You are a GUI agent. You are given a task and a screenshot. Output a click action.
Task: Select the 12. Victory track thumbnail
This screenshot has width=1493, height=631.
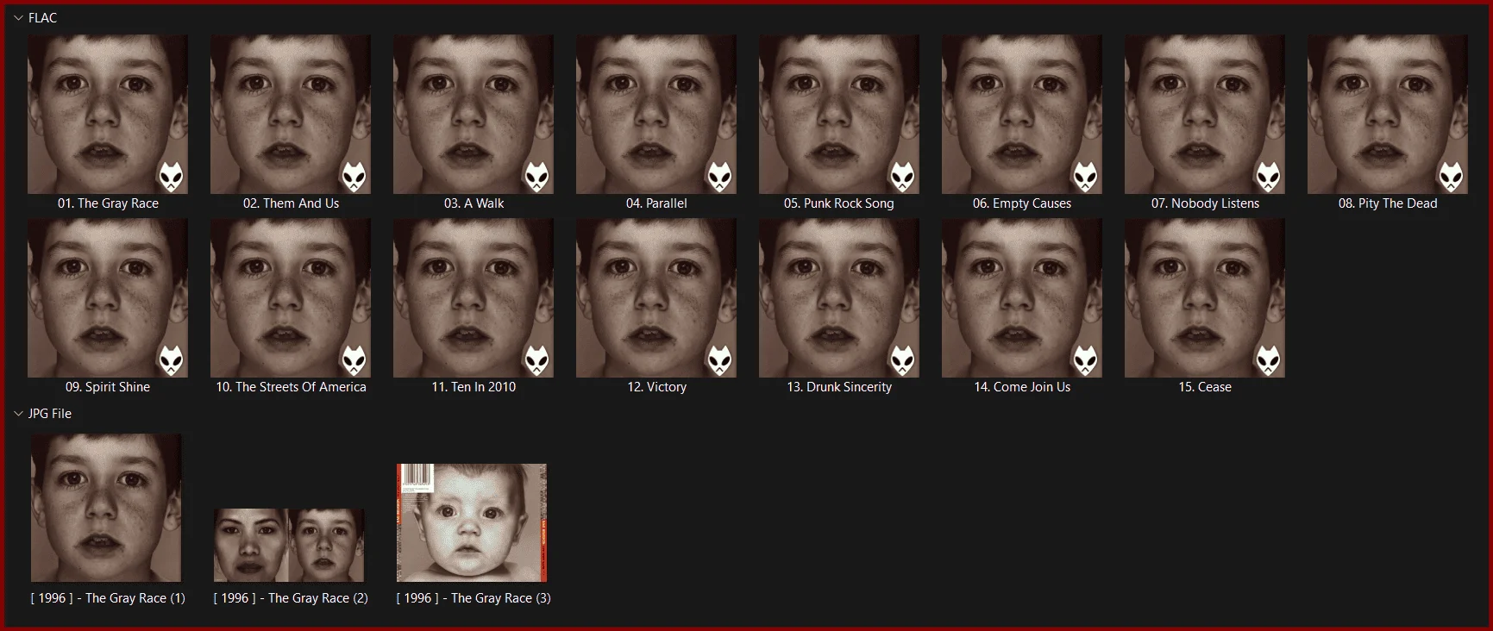(x=656, y=297)
